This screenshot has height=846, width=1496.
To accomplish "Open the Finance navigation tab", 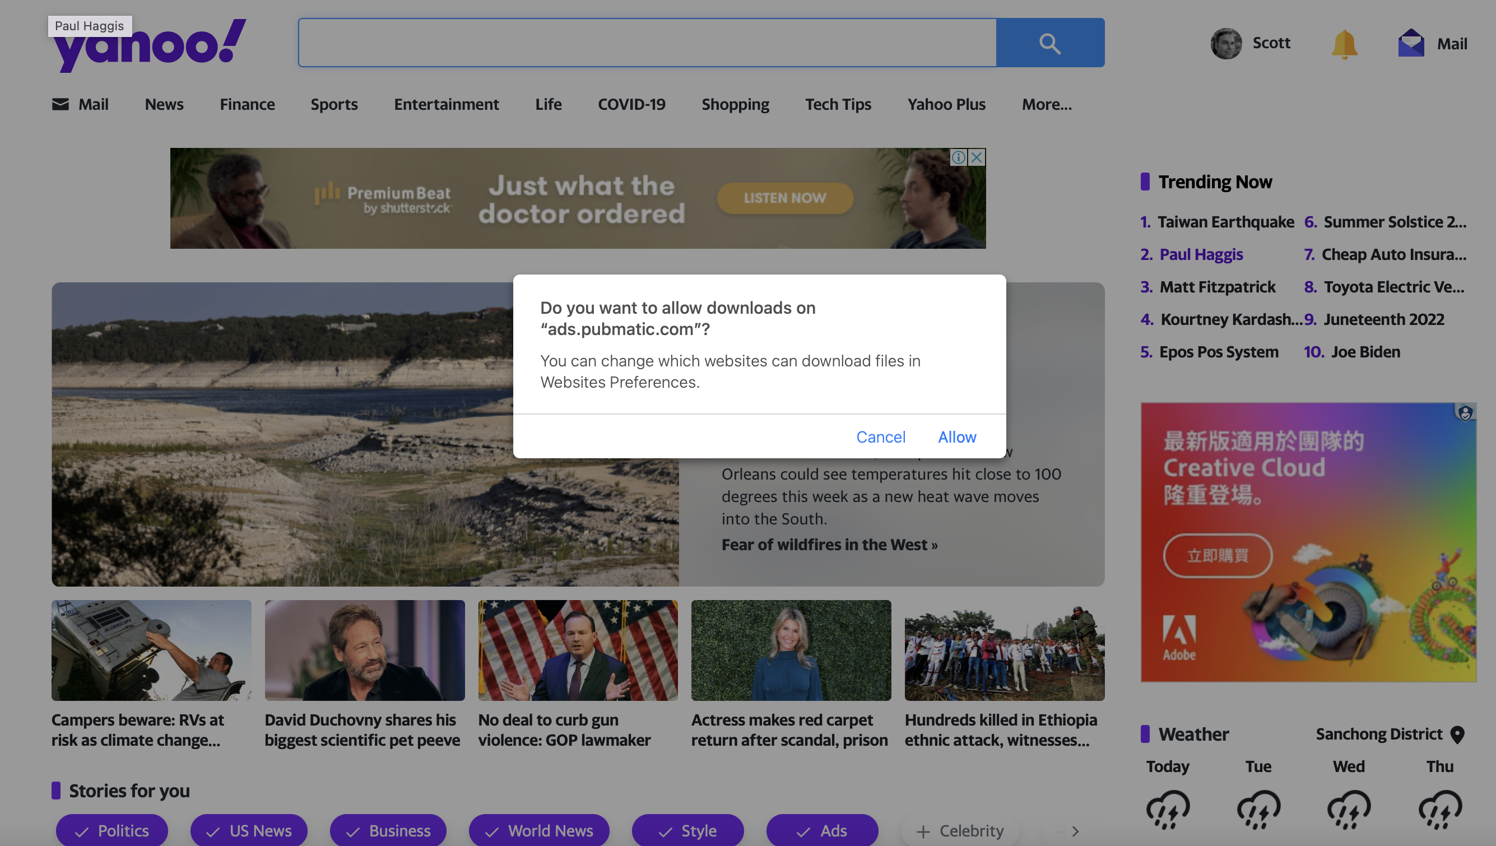I will (247, 105).
